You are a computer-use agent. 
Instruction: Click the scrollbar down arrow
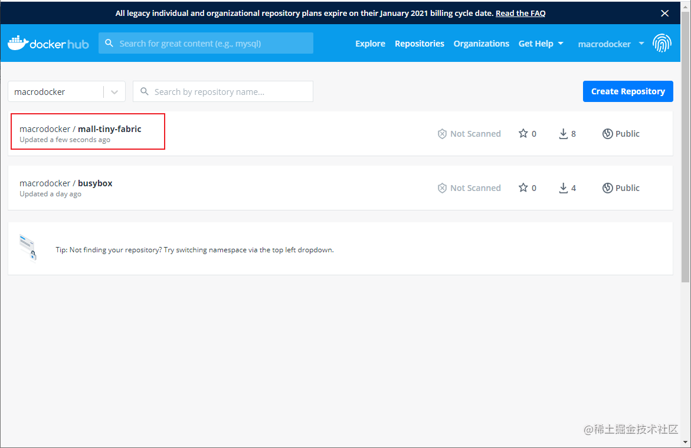(x=685, y=442)
